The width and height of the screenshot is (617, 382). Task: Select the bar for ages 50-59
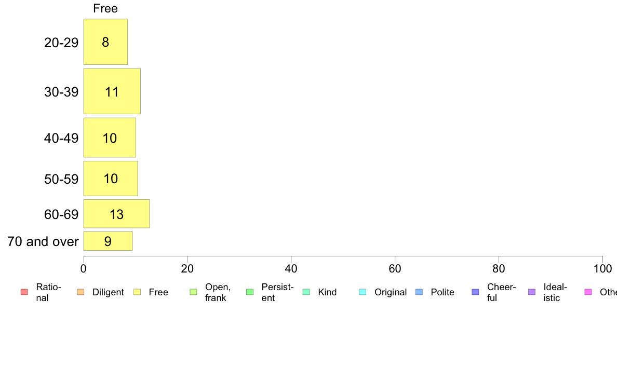(111, 179)
